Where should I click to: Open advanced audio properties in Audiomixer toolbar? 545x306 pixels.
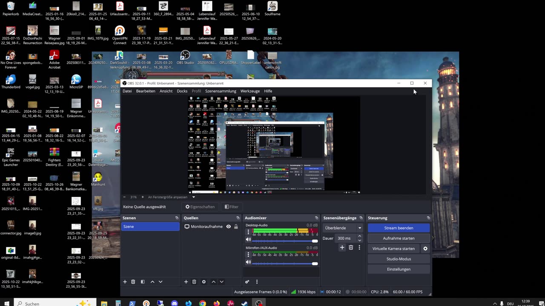[x=247, y=282]
